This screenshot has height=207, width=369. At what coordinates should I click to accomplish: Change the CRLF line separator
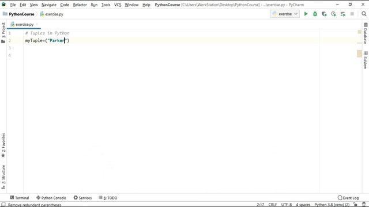tap(273, 205)
